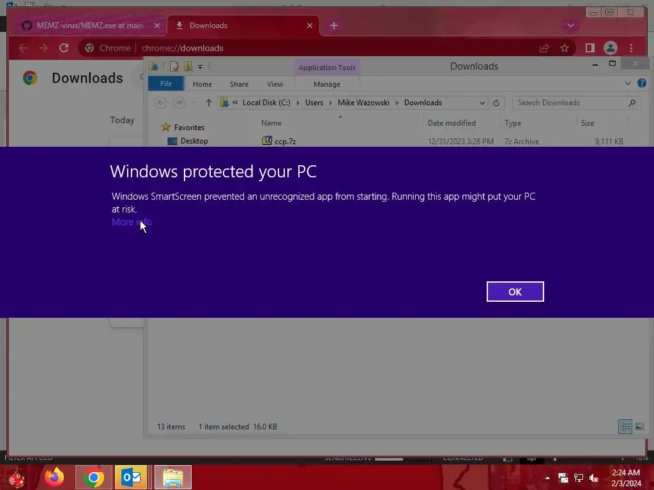Open the Chrome profile avatar
The width and height of the screenshot is (654, 490).
coord(610,48)
